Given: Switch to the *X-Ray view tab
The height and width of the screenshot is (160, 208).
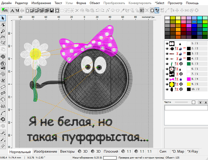Looking at the screenshot, I should [192, 151].
